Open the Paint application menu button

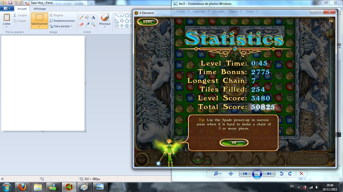tap(7, 8)
